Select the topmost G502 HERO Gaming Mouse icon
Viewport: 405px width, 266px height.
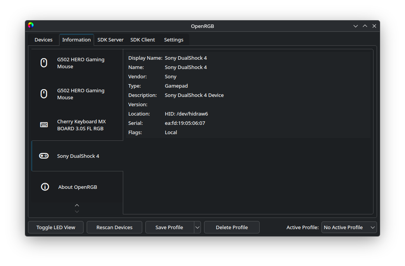coord(44,63)
